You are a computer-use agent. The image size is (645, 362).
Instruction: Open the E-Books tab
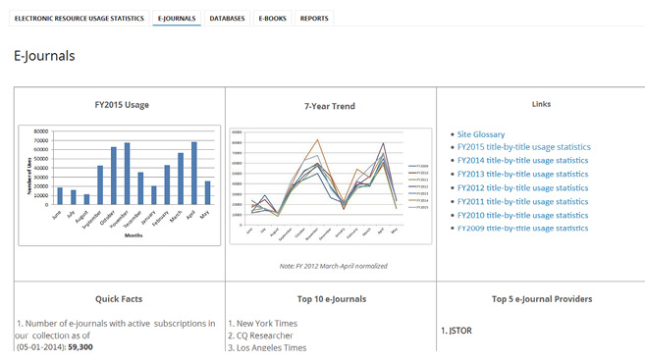(272, 18)
